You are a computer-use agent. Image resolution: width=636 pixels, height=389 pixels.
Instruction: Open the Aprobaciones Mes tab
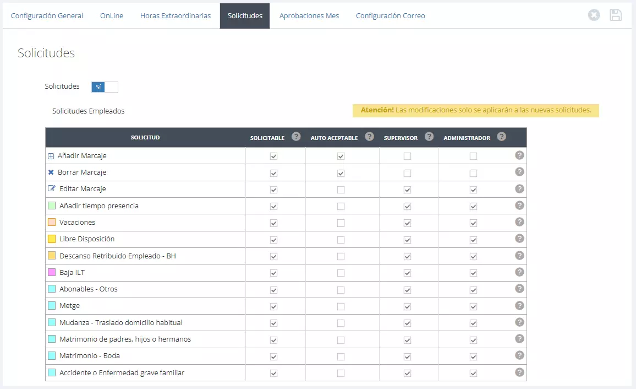tap(309, 16)
